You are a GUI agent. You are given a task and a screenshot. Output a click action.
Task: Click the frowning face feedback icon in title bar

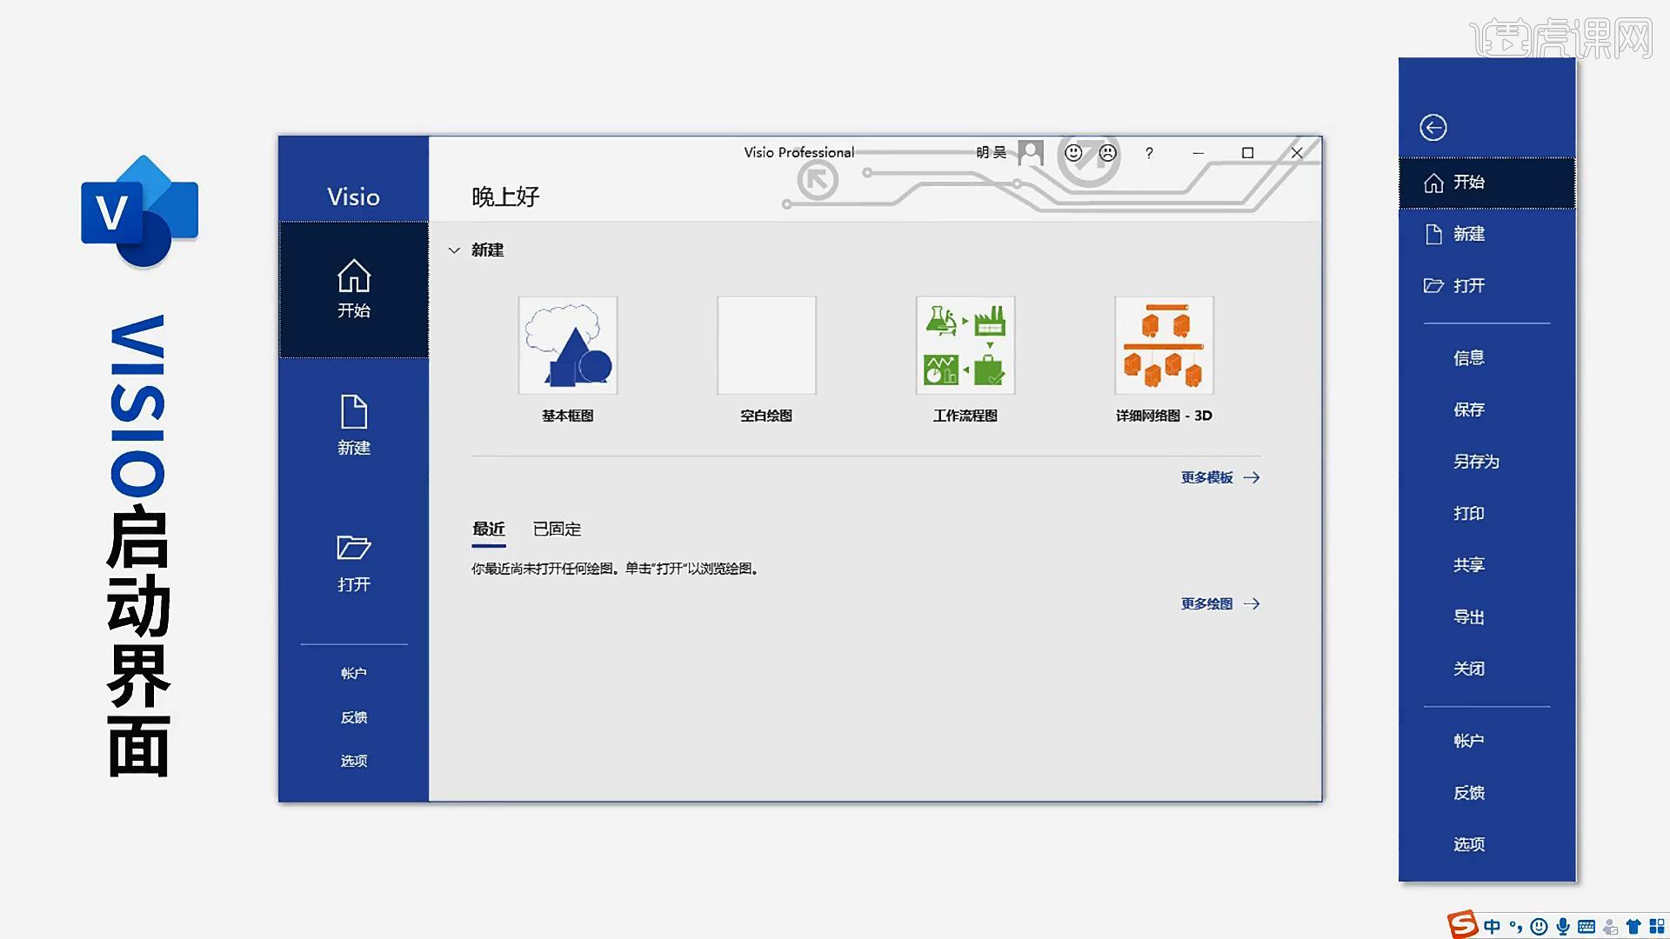pyautogui.click(x=1107, y=154)
